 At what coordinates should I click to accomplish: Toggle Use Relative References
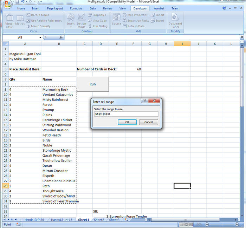[x=44, y=21]
